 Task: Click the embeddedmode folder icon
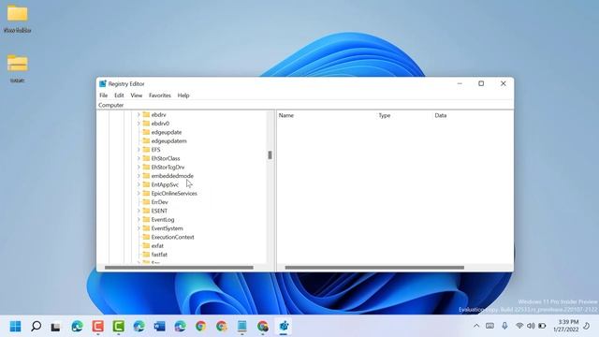146,176
